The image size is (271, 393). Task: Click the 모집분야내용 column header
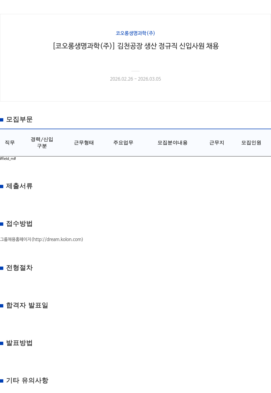point(172,143)
